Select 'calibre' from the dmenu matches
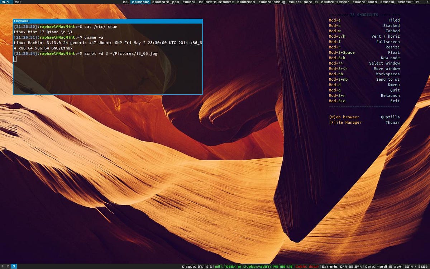Screen dimensions: 430x269 (189, 1)
